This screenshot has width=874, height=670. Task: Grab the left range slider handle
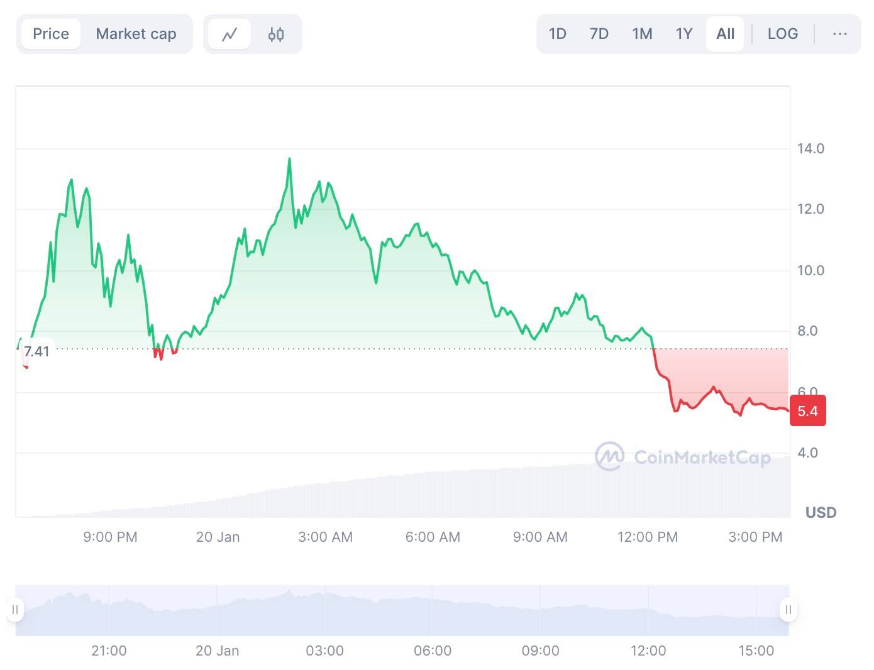tap(15, 610)
